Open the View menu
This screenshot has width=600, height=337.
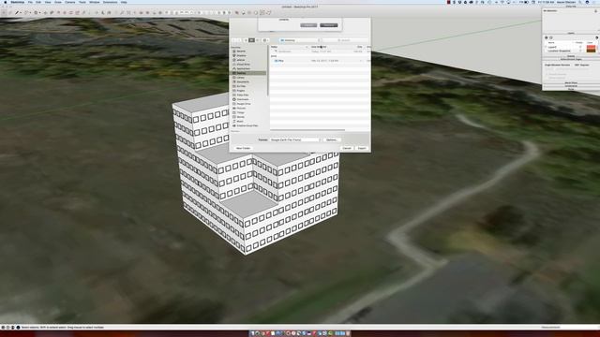point(48,2)
